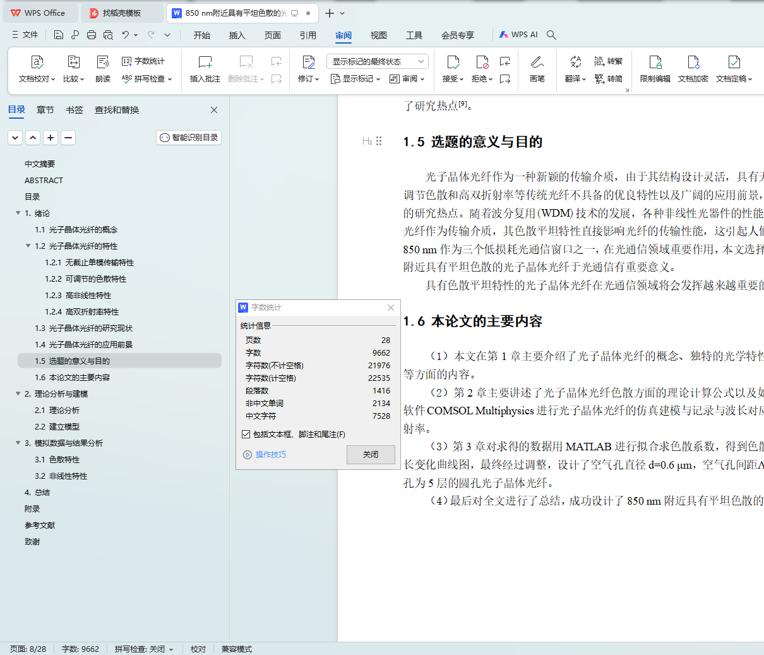Screen dimensions: 764x655
Task: Convert text with 转繁 button
Action: tap(609, 61)
